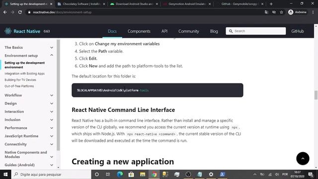Close the Genymotion Android Emulator tab

(210, 4)
